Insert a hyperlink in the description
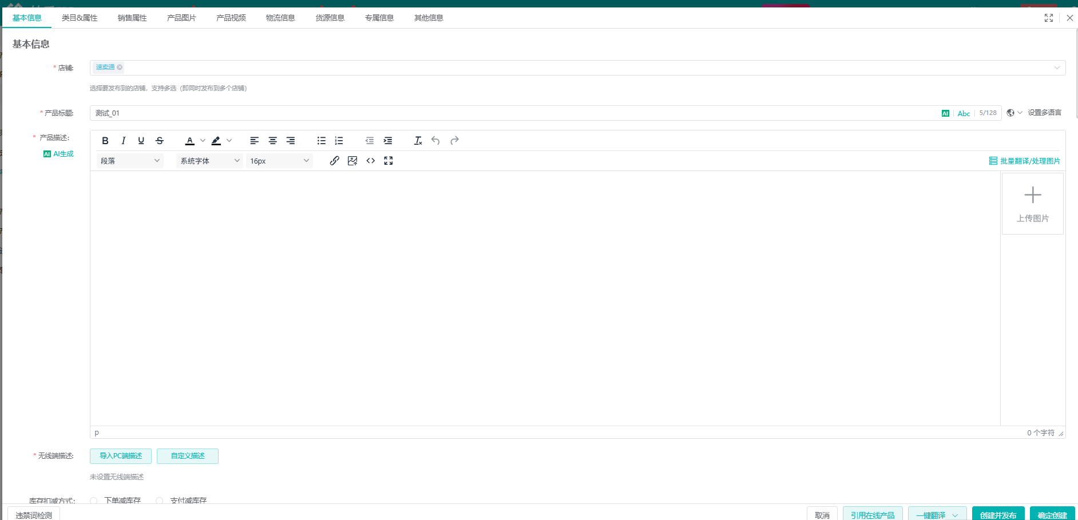 (335, 161)
